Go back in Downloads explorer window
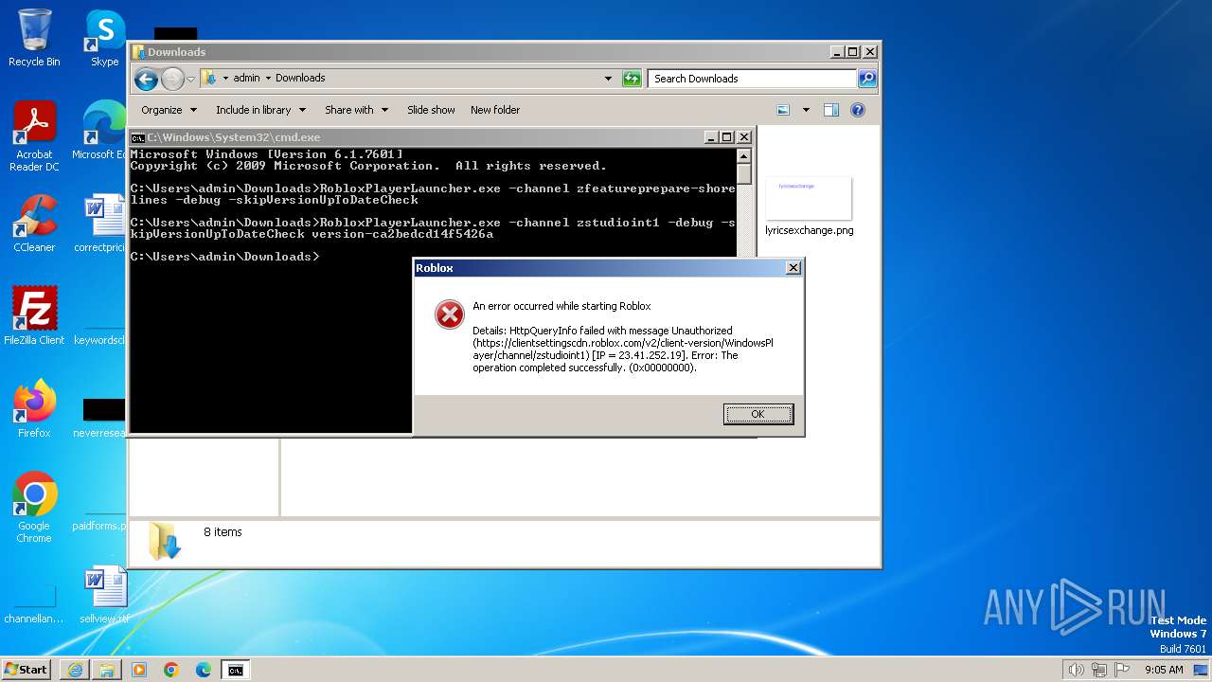The width and height of the screenshot is (1212, 682). [146, 79]
